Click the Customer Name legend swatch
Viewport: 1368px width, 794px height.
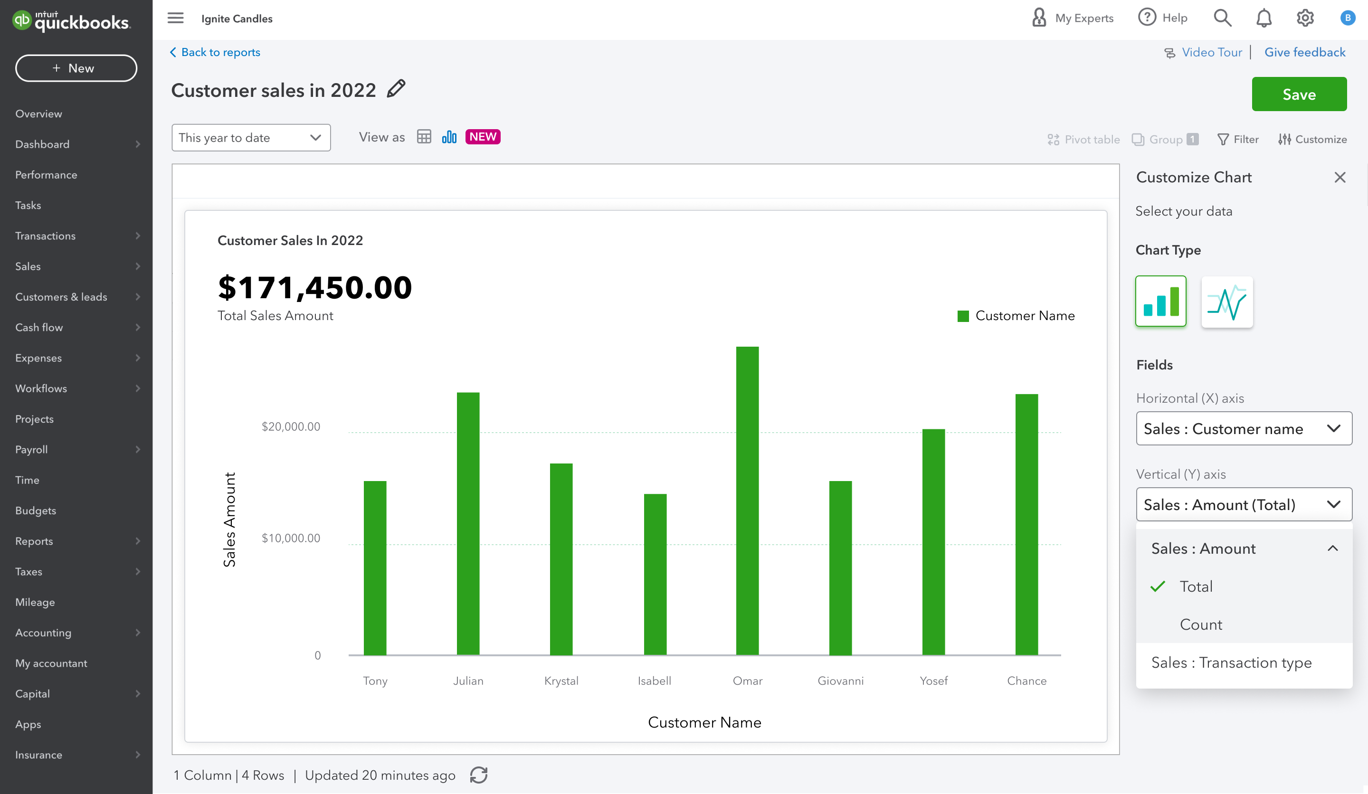[x=963, y=316]
